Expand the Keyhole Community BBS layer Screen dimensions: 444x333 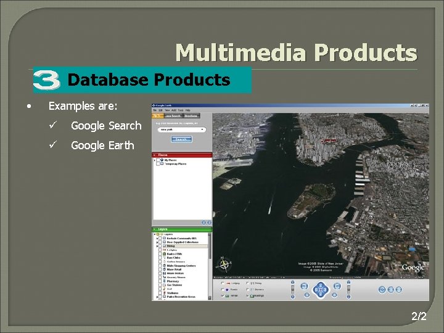[157, 239]
